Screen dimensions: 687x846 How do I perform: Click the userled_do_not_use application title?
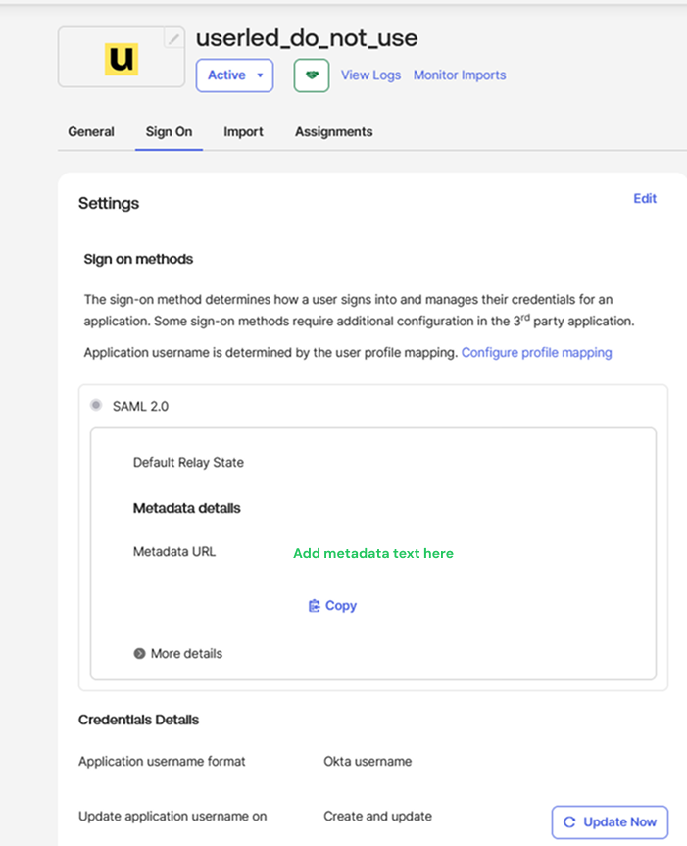(x=307, y=38)
